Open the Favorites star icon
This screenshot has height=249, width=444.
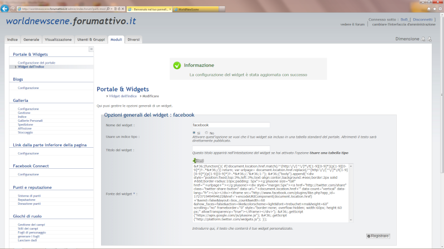pos(435,9)
